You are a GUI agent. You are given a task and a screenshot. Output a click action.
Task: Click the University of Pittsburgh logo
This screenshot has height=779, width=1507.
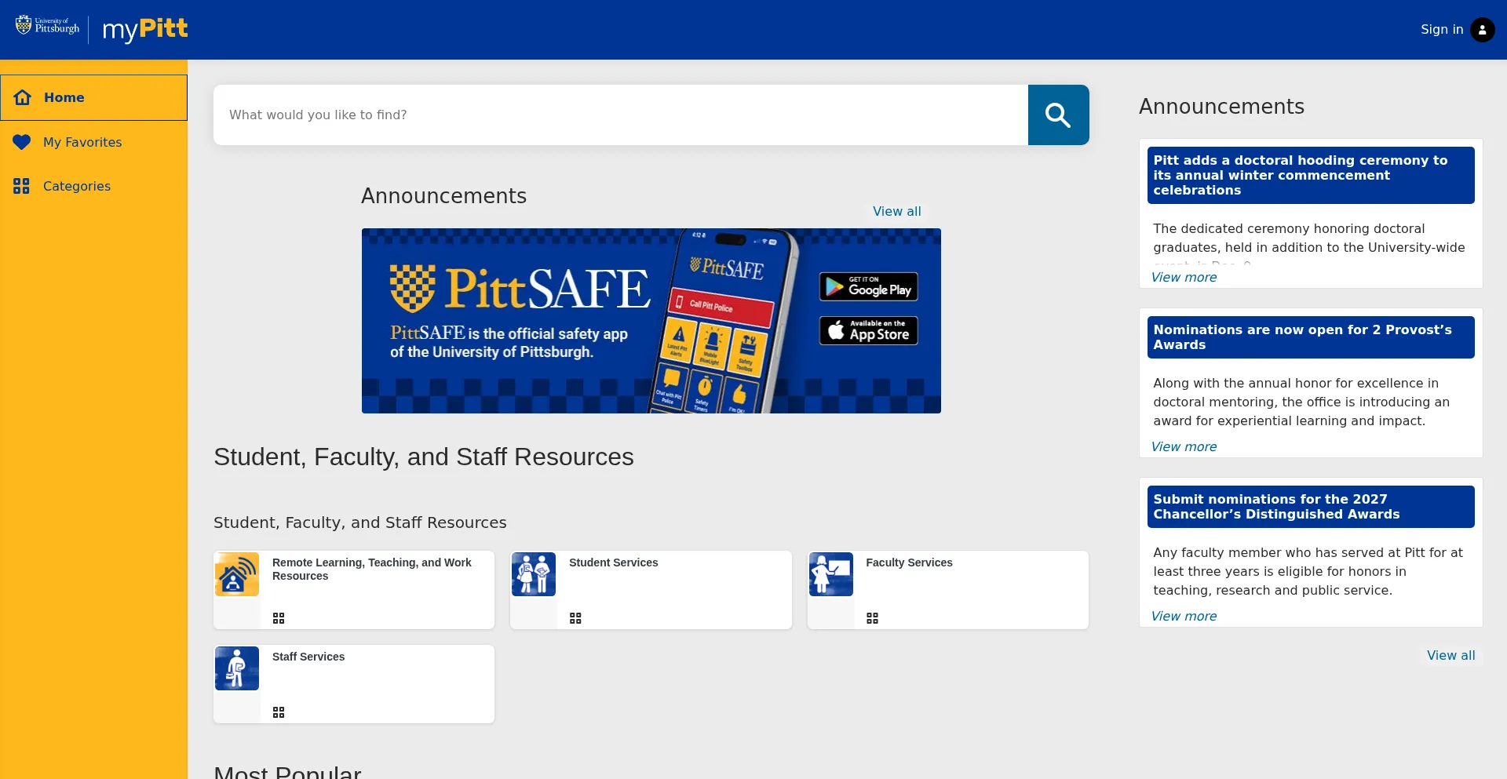coord(47,26)
